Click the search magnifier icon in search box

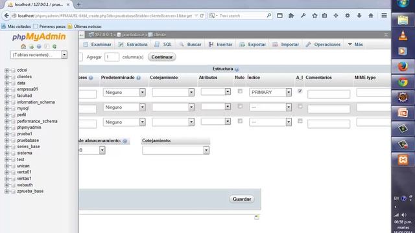pyautogui.click(x=268, y=16)
